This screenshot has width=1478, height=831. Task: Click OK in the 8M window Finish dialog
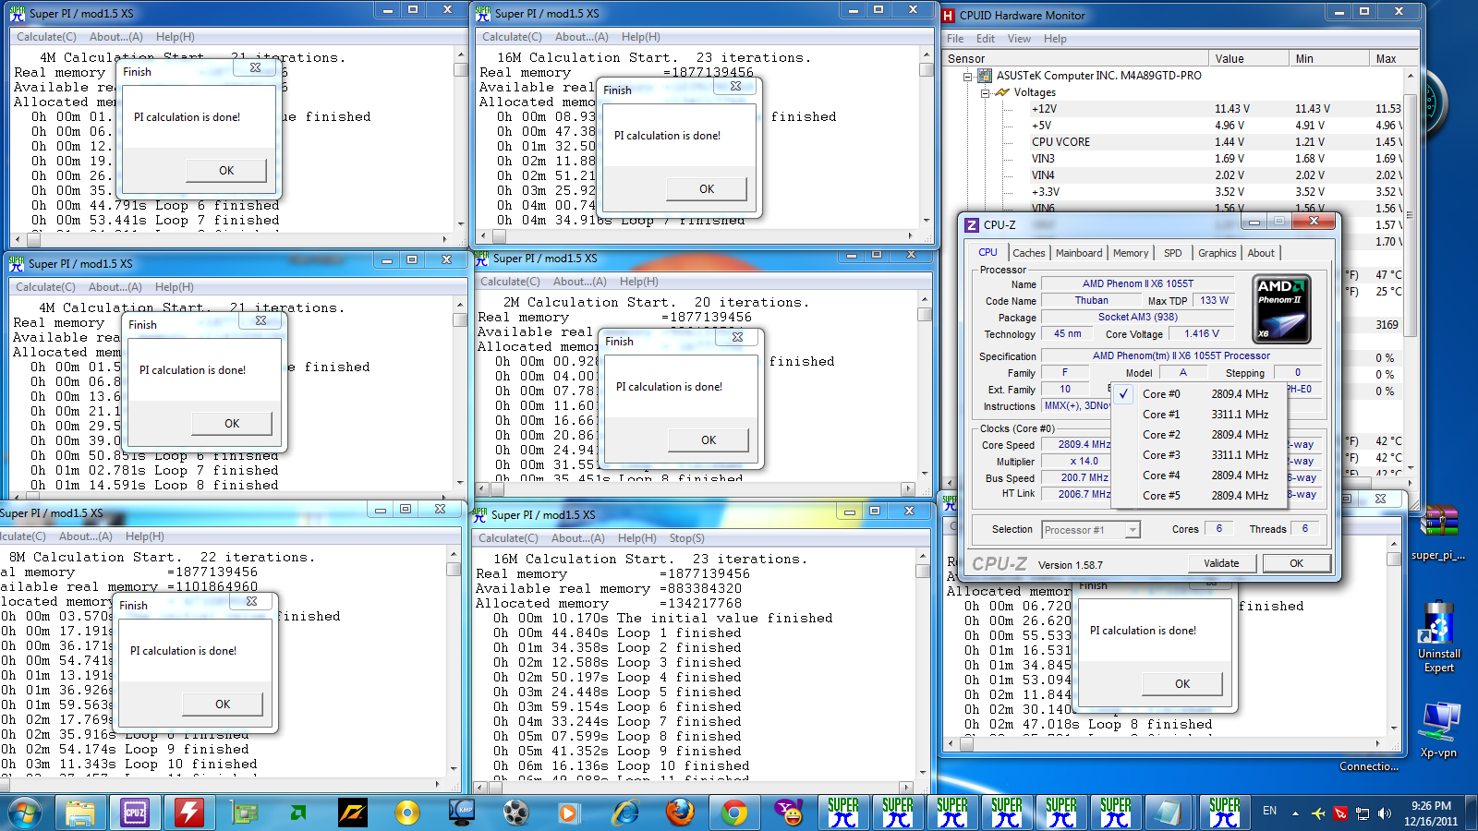coord(223,705)
